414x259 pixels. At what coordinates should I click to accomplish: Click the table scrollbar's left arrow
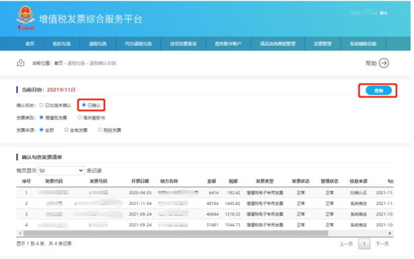click(x=20, y=233)
